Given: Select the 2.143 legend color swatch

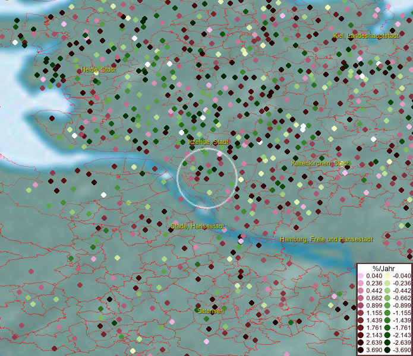Looking at the screenshot, I should (361, 335).
